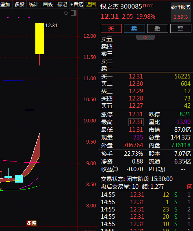Click the stock name 银之杰 300085
The image size is (193, 231).
click(x=121, y=7)
